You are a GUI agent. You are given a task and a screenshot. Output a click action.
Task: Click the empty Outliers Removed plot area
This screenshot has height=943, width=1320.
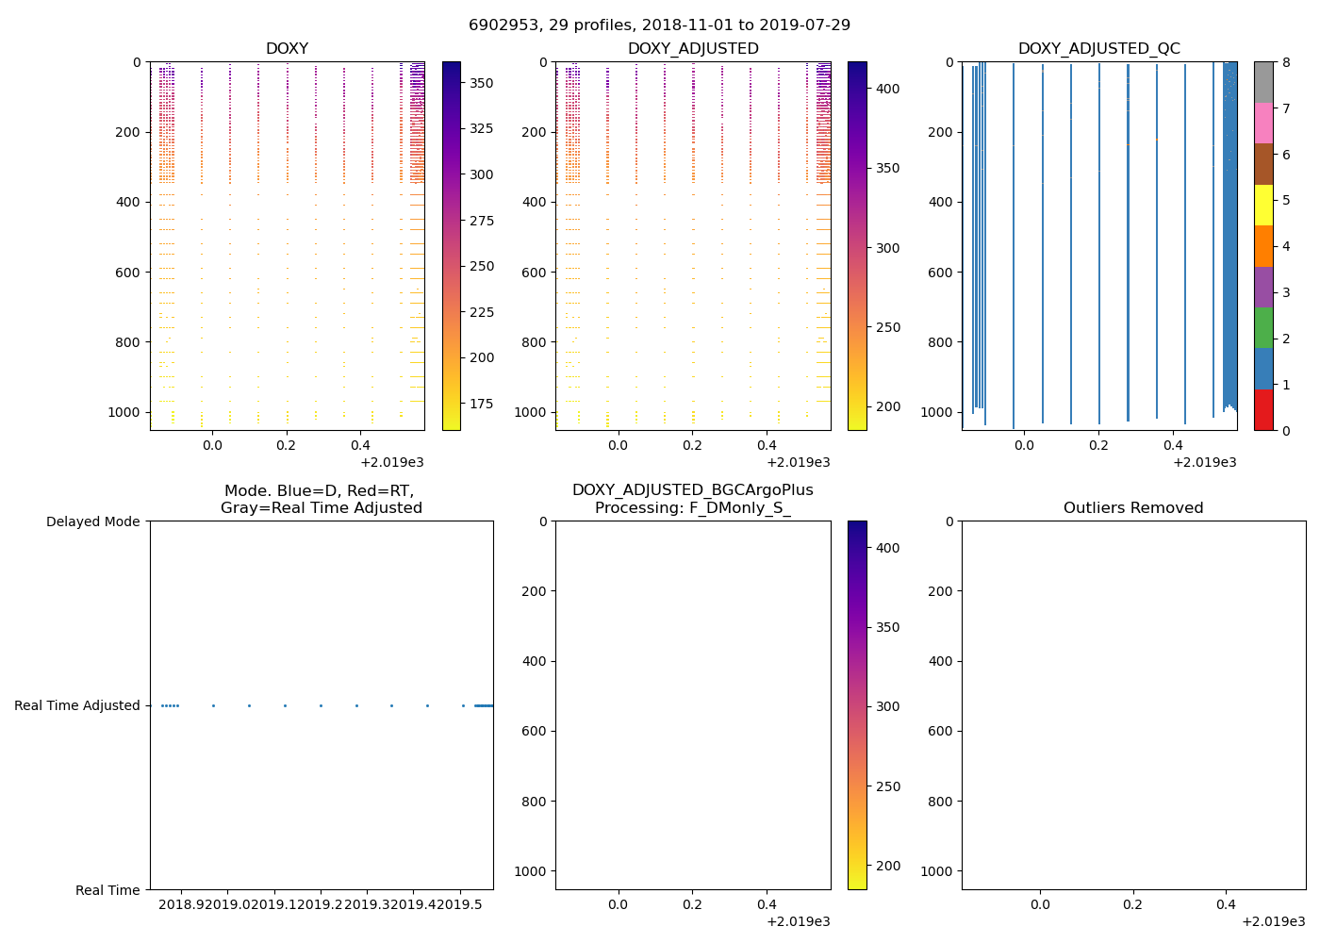[1133, 705]
